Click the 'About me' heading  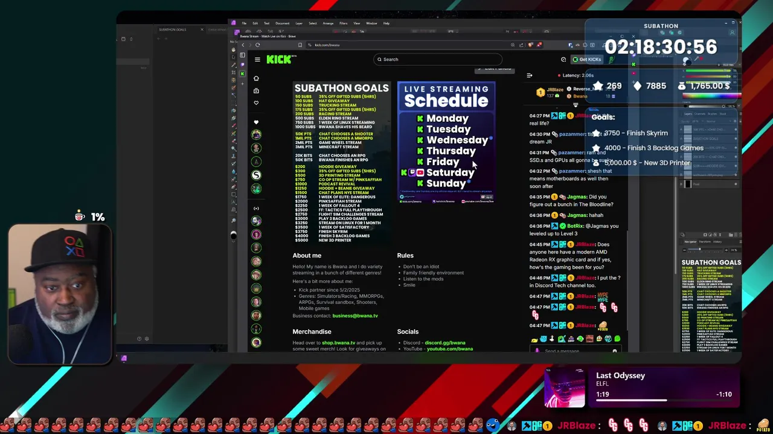[307, 256]
